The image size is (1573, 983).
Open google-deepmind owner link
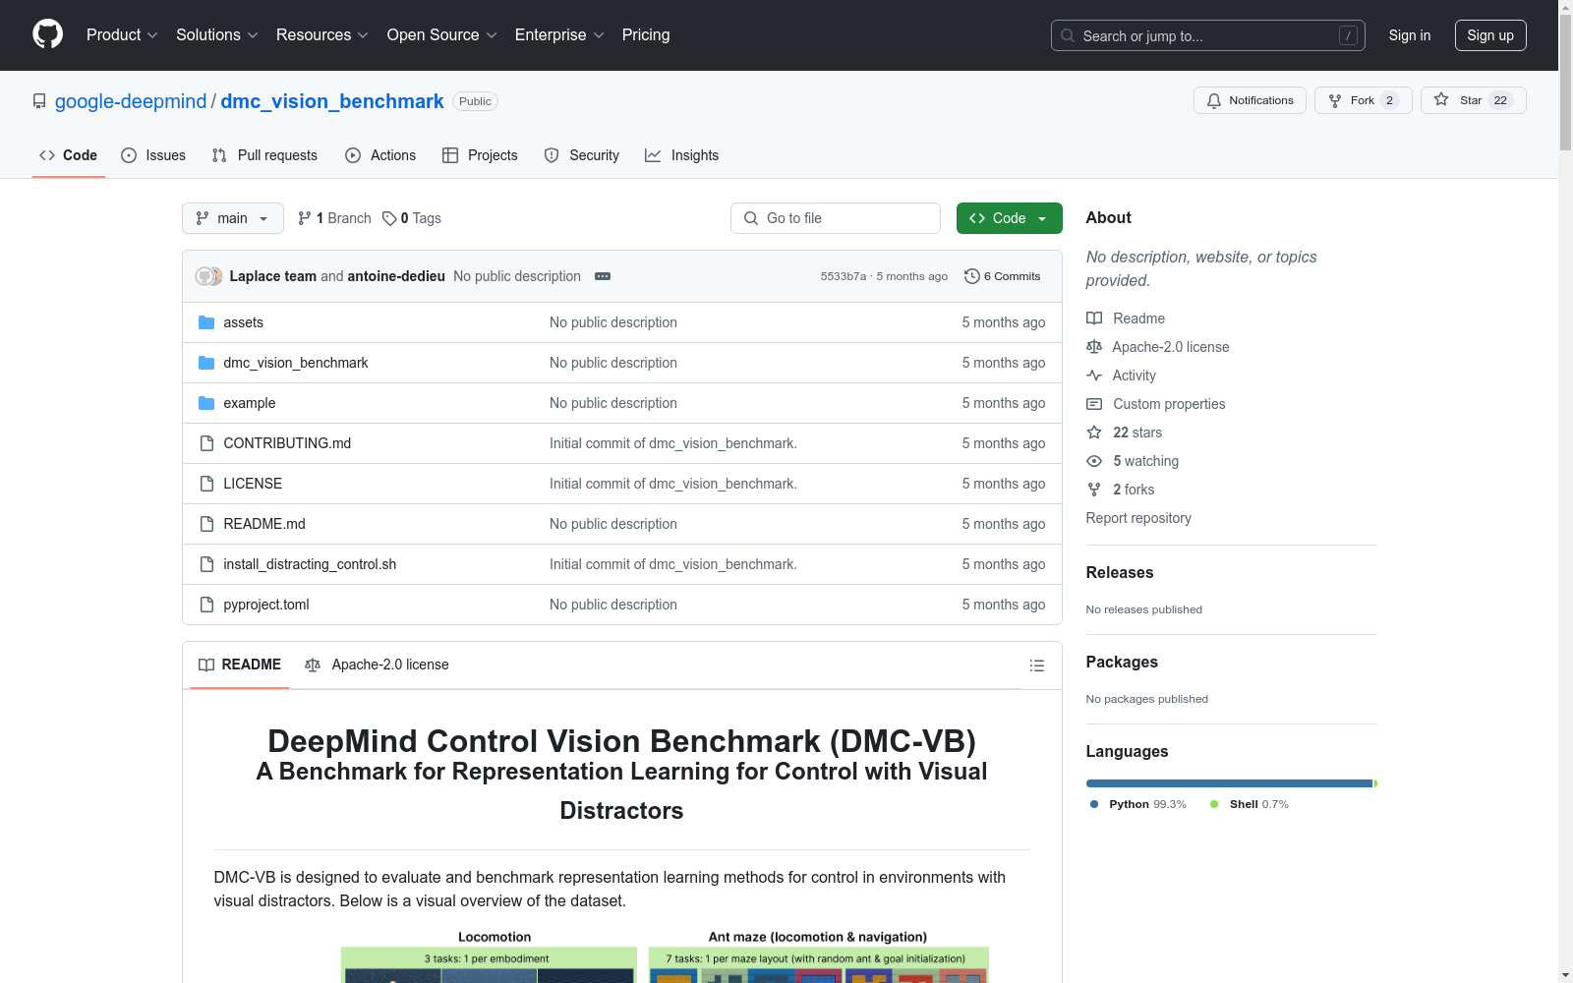131,101
